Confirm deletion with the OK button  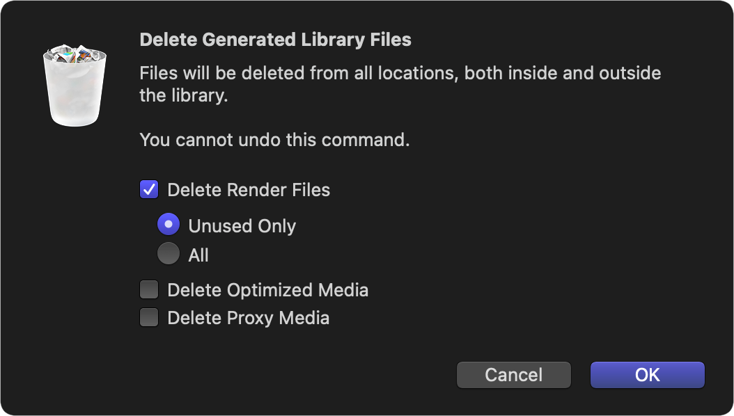(648, 375)
